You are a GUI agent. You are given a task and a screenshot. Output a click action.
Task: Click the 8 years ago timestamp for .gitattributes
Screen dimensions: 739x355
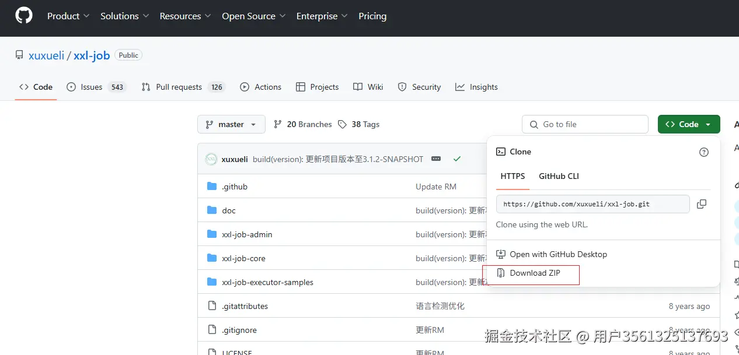tap(689, 306)
